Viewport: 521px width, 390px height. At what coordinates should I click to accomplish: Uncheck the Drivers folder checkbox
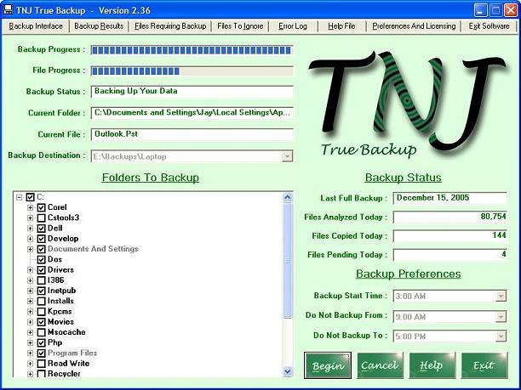click(x=41, y=270)
